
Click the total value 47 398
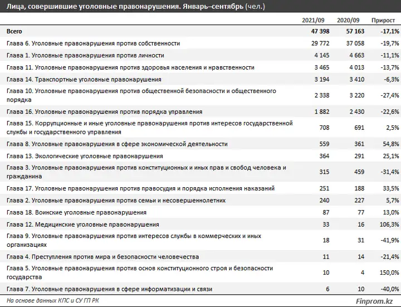320,31
